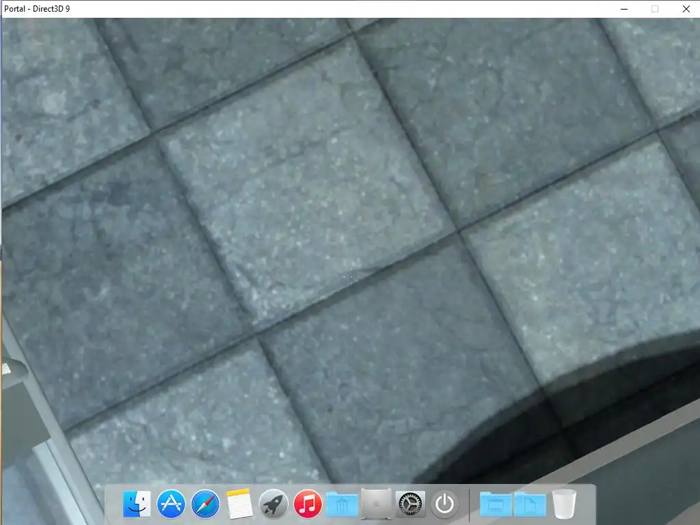
Task: Open System Preferences gear icon
Action: click(410, 504)
